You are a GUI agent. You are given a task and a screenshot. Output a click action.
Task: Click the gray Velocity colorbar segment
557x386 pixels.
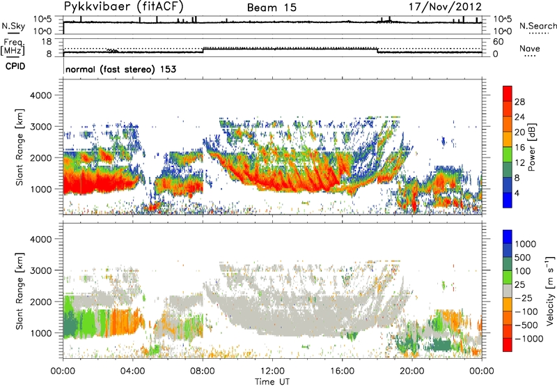(x=508, y=291)
